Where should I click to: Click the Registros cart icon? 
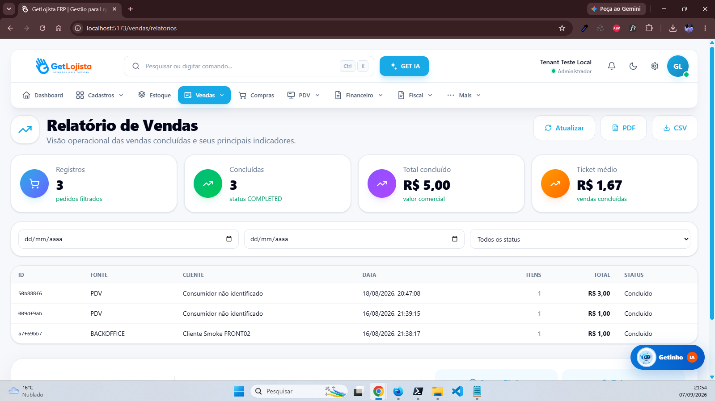click(x=34, y=184)
